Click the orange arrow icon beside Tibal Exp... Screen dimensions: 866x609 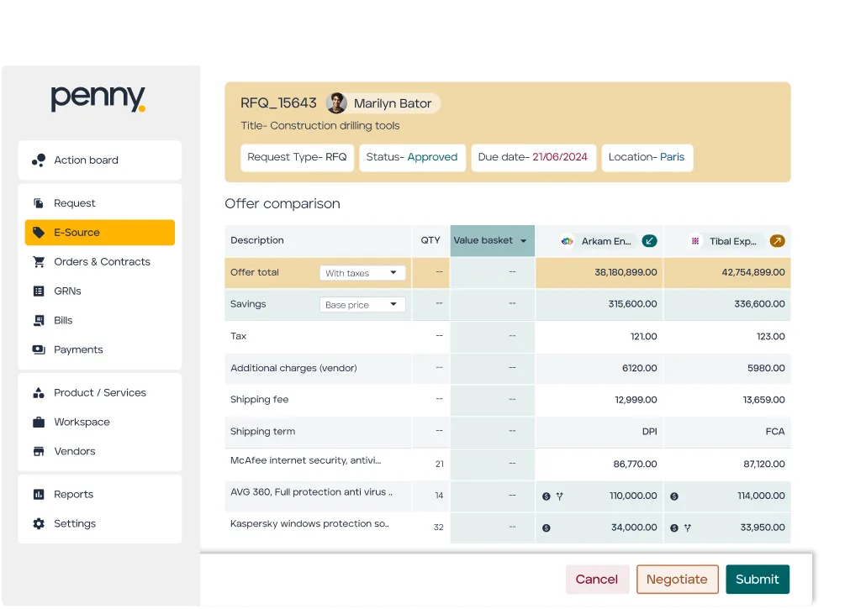pos(777,240)
